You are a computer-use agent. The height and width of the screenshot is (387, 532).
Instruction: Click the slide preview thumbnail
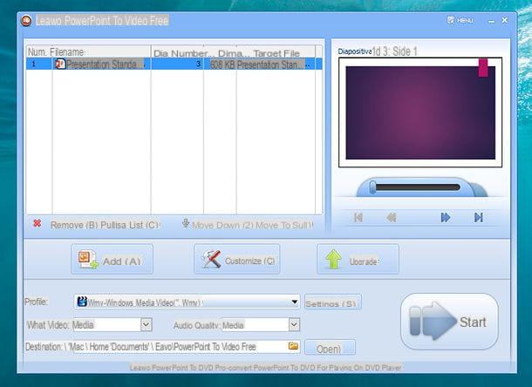point(420,112)
